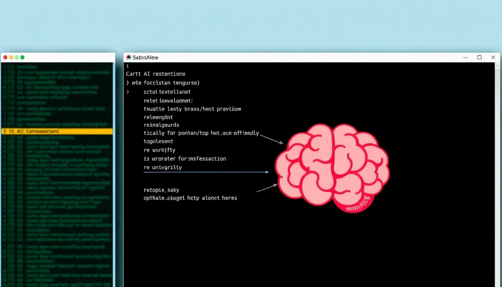Maximize the SabvsMew window

pos(480,58)
